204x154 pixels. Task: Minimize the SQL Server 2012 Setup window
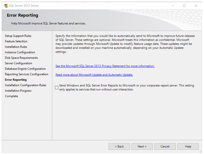click(173, 6)
